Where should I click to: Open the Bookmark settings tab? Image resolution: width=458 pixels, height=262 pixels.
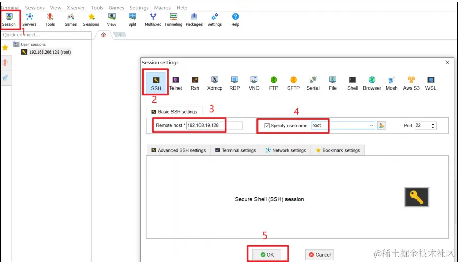point(338,150)
